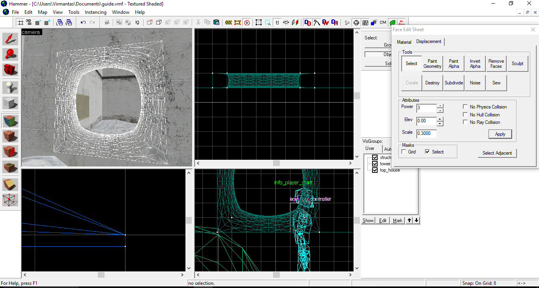Uncheck the top_house visgroup
This screenshot has height=288, width=539.
click(x=375, y=170)
